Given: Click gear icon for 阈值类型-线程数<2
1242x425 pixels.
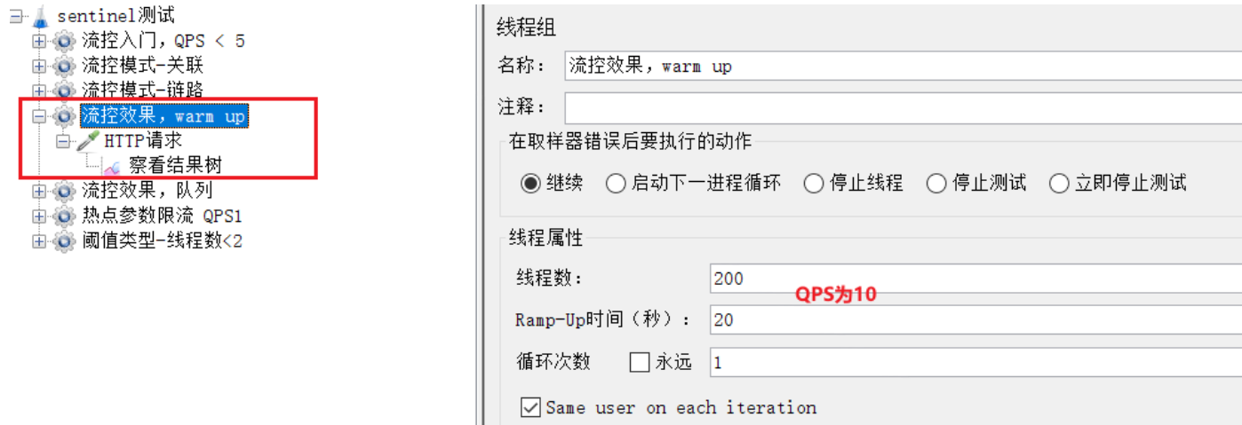Looking at the screenshot, I should click(x=64, y=240).
